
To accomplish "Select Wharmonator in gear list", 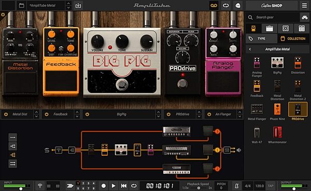I will pos(277,135).
